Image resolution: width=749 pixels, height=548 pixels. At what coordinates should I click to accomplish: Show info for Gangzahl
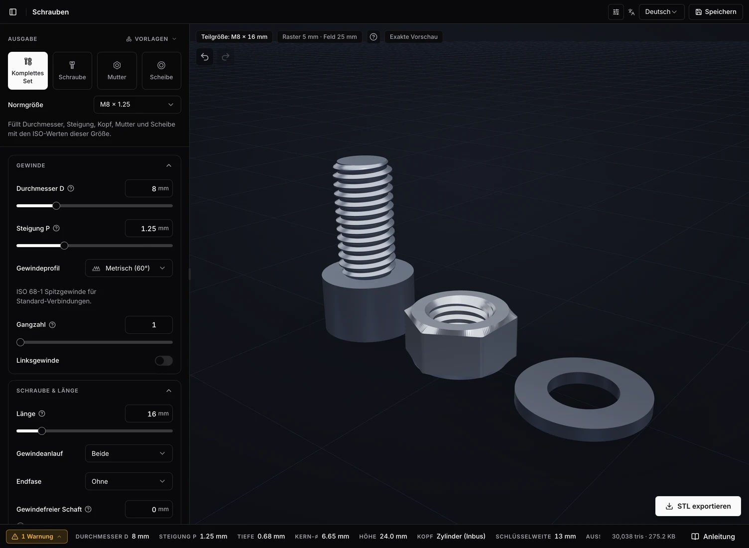[52, 325]
